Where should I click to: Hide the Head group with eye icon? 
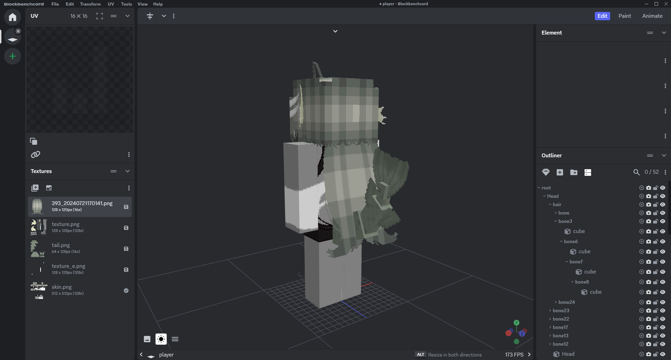[663, 196]
